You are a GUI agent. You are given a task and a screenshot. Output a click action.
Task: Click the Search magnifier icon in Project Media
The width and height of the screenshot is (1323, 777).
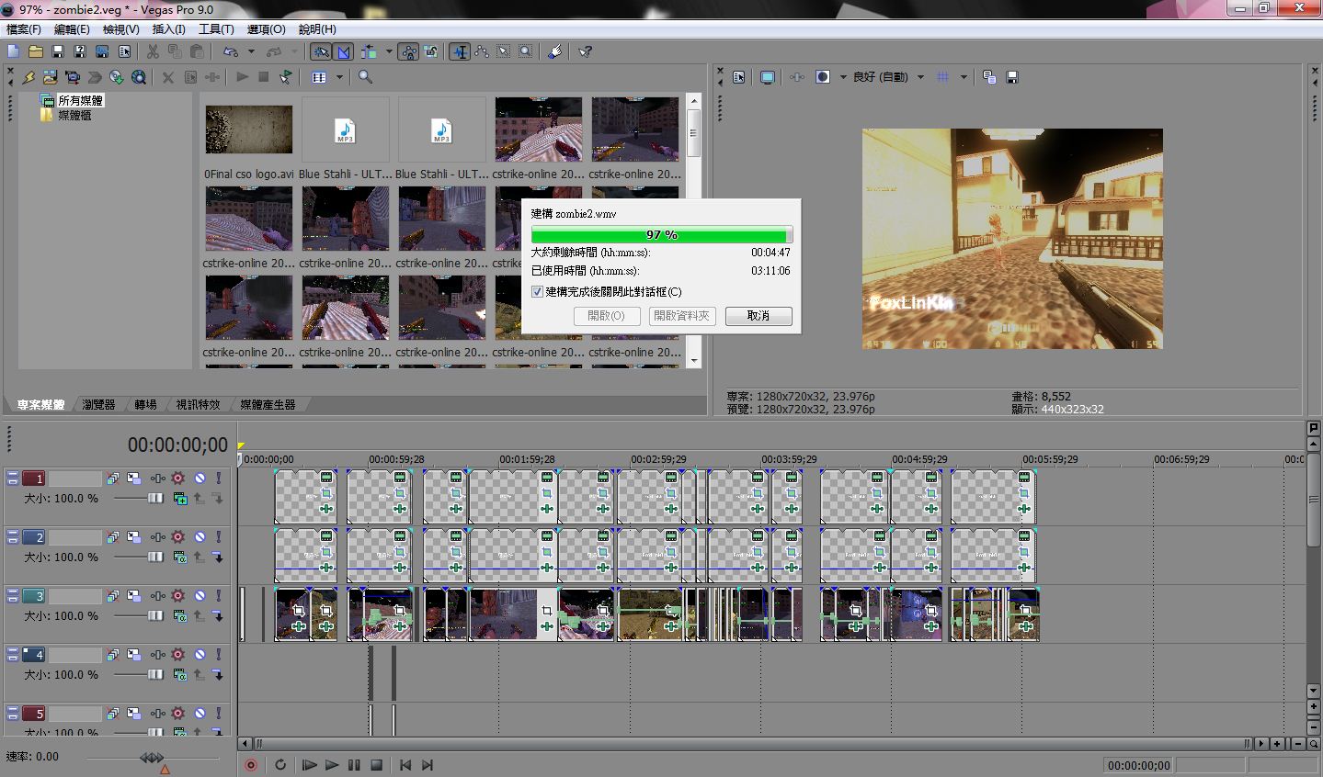pyautogui.click(x=365, y=77)
